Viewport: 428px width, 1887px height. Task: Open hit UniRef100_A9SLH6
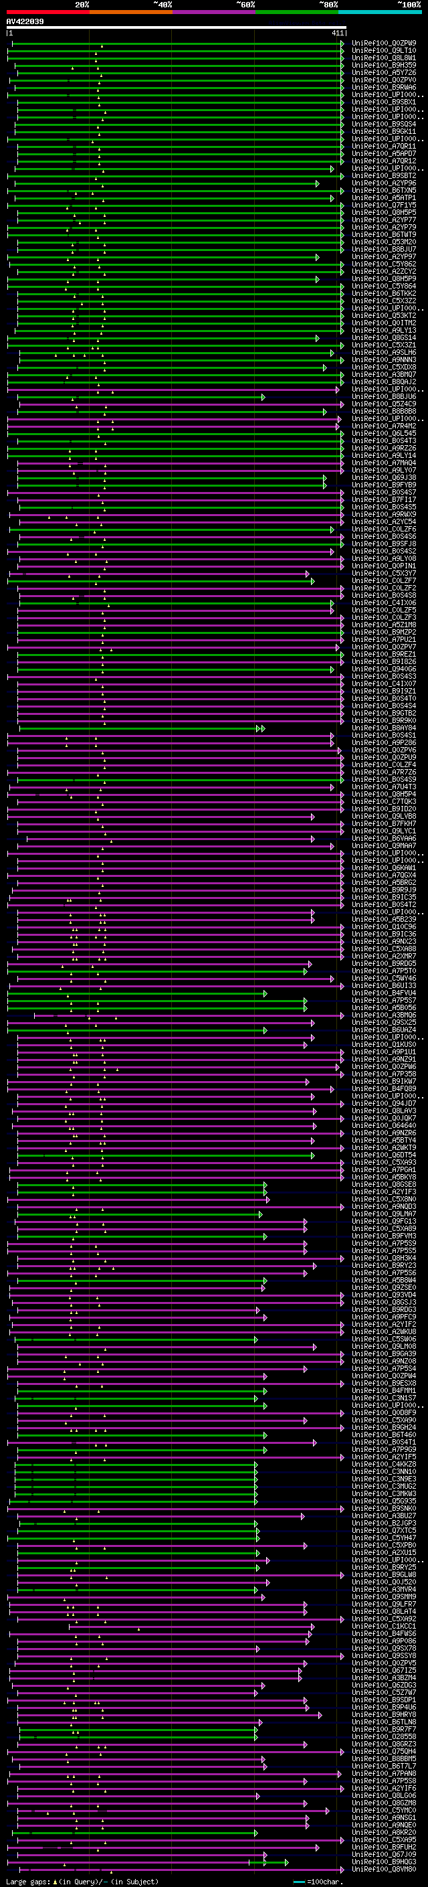tap(383, 352)
